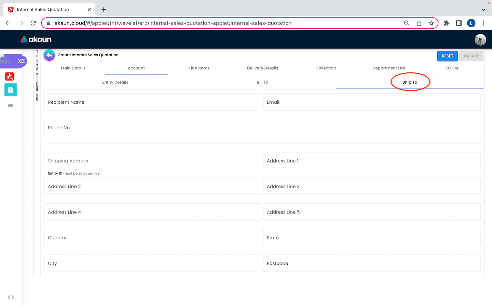Viewport: 492px width, 307px height.
Task: Switch to the Line Items tab
Action: [x=199, y=68]
